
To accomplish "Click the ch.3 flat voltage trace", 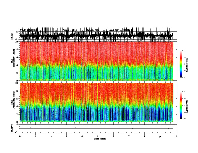I will point(96,128).
